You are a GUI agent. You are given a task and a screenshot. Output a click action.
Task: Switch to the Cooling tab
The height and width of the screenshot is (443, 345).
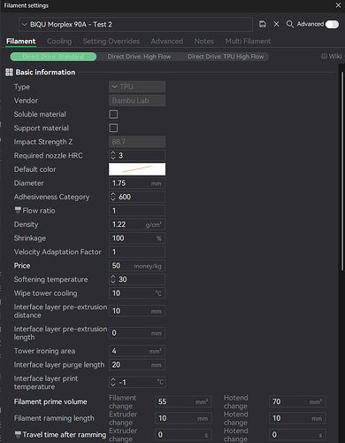[x=59, y=42]
